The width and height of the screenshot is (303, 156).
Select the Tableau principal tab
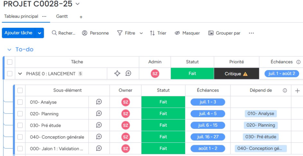coord(21,16)
